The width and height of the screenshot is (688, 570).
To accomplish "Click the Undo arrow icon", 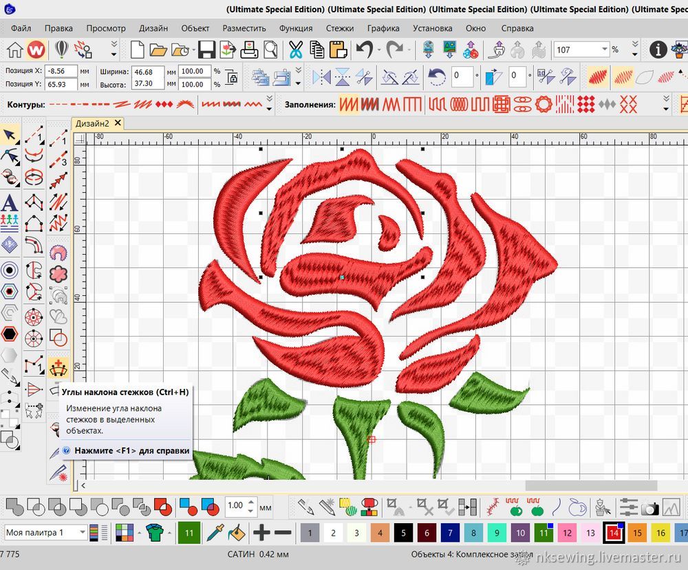I will [364, 50].
